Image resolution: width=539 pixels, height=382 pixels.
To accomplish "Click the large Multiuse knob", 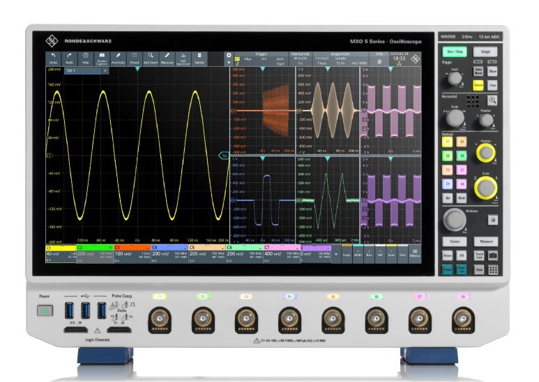I will point(454,219).
